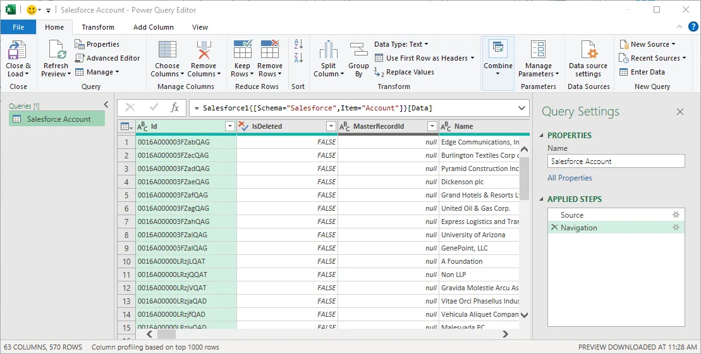Open the Choose Columns tool
The height and width of the screenshot is (354, 701).
tap(168, 50)
